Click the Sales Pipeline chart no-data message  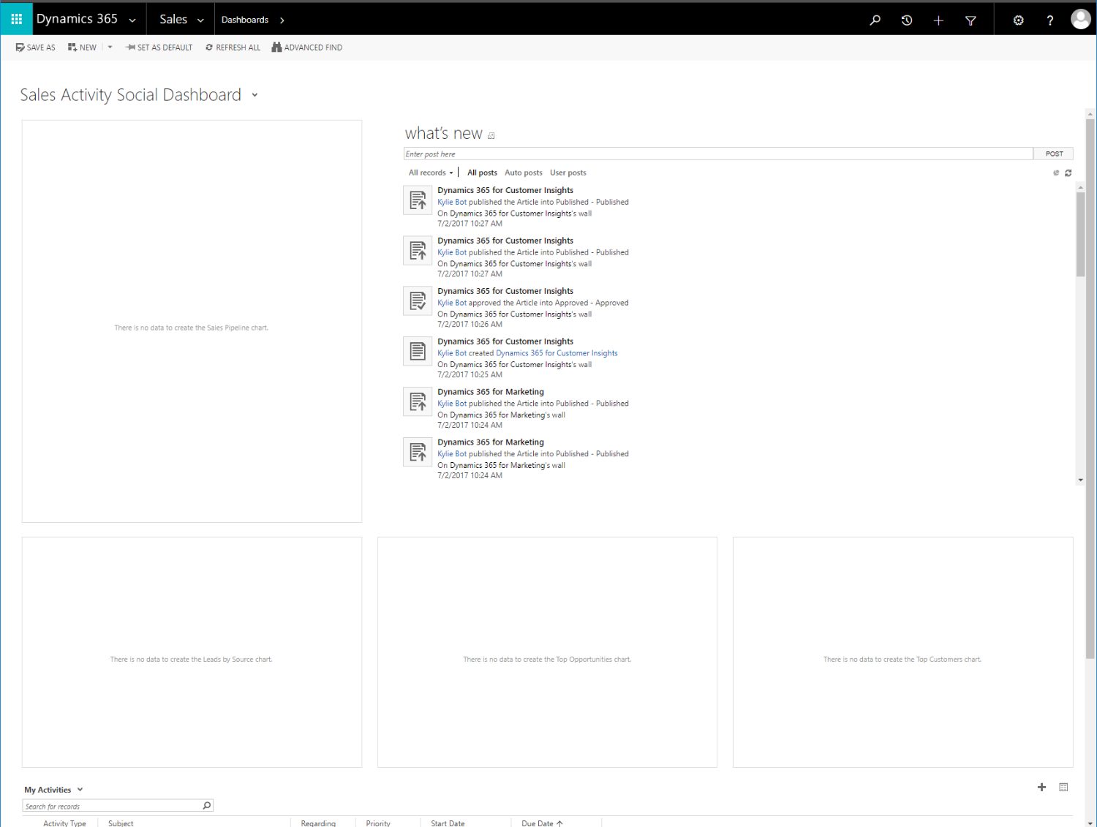click(x=192, y=328)
